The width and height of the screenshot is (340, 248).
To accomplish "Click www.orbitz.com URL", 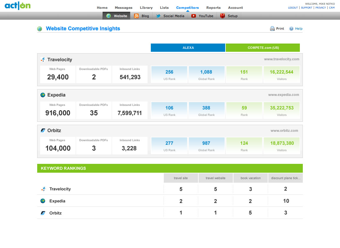I will (284, 131).
